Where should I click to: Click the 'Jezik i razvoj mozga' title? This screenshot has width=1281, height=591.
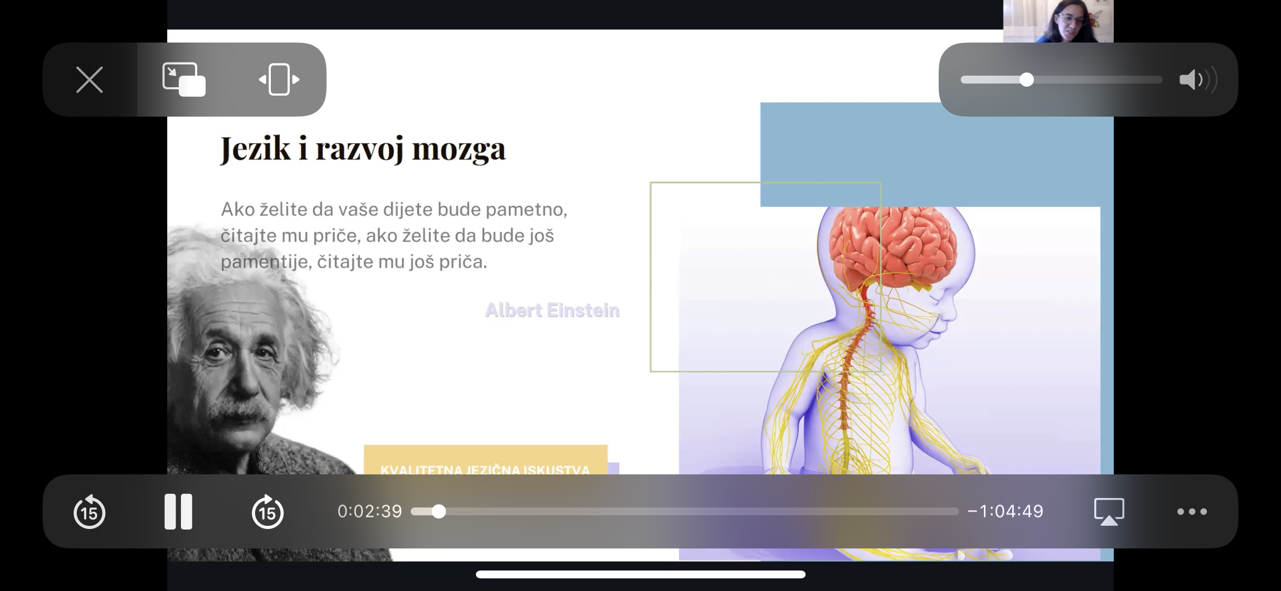(x=363, y=149)
